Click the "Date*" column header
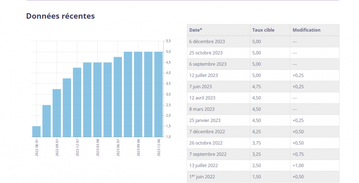This screenshot has width=359, height=183. [x=196, y=30]
